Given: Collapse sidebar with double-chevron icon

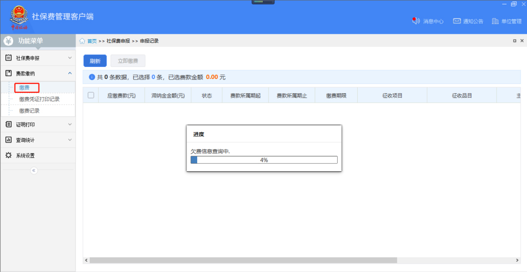Looking at the screenshot, I should 34,170.
